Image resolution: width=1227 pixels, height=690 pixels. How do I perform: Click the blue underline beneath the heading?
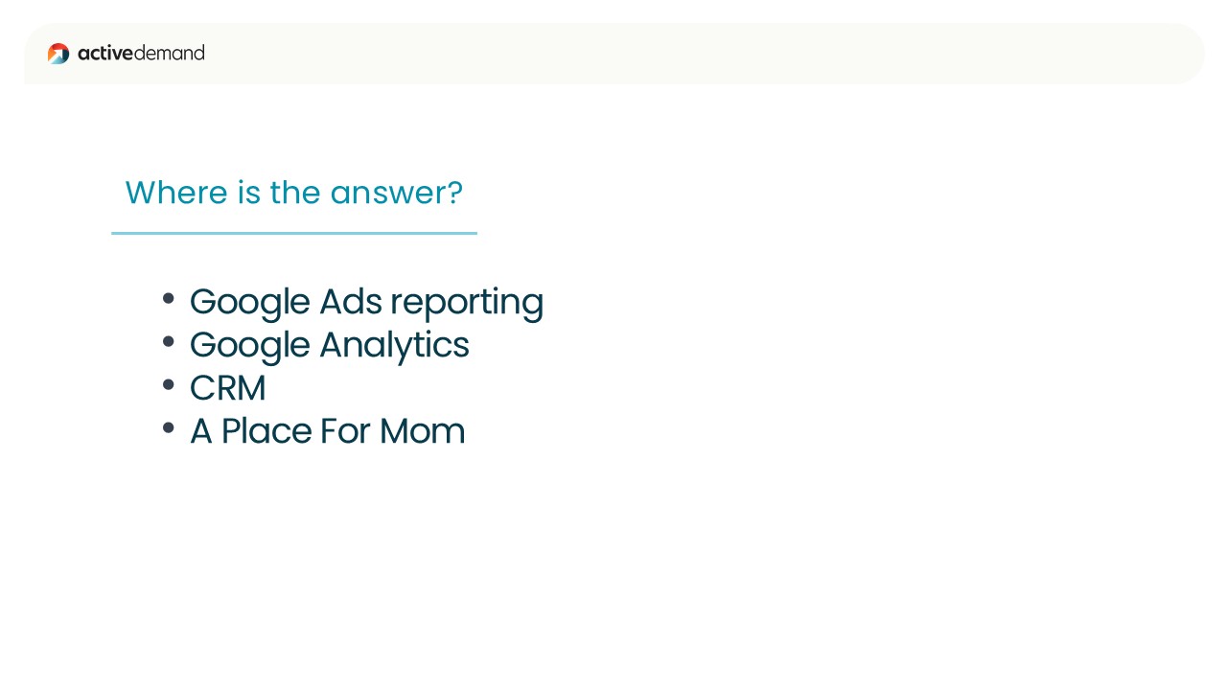pyautogui.click(x=294, y=233)
